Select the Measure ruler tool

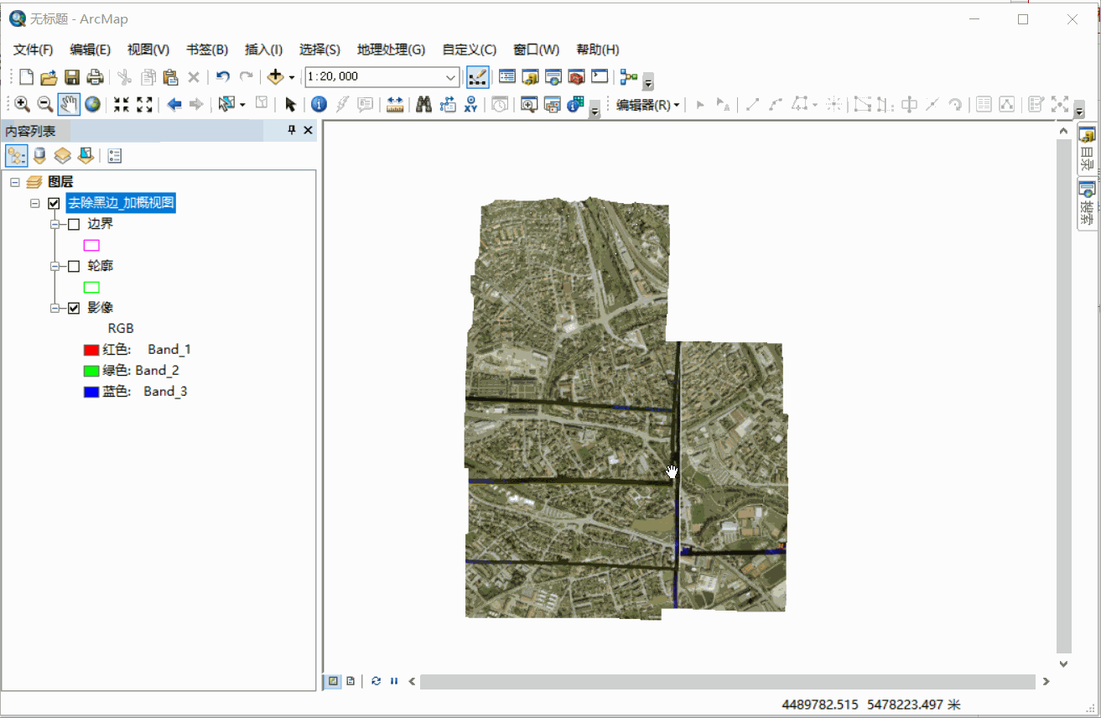click(395, 104)
